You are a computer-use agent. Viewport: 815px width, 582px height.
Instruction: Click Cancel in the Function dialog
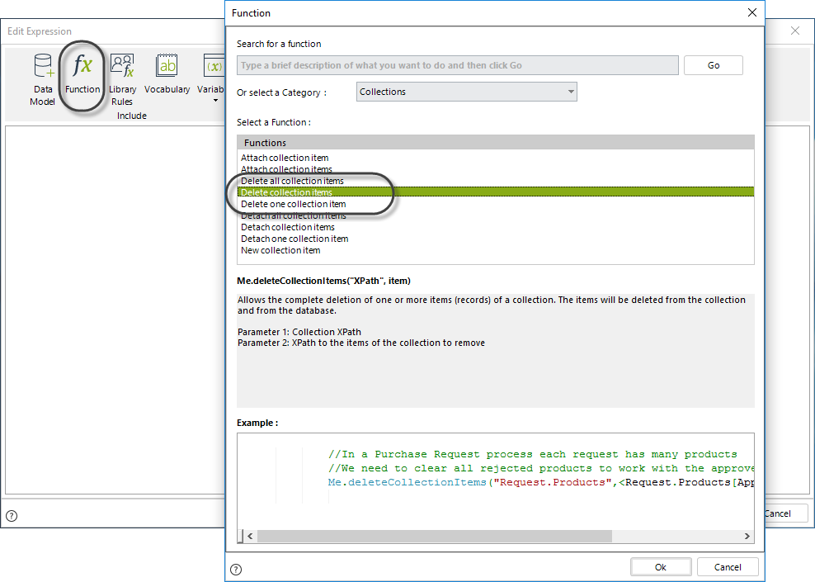[x=727, y=567]
